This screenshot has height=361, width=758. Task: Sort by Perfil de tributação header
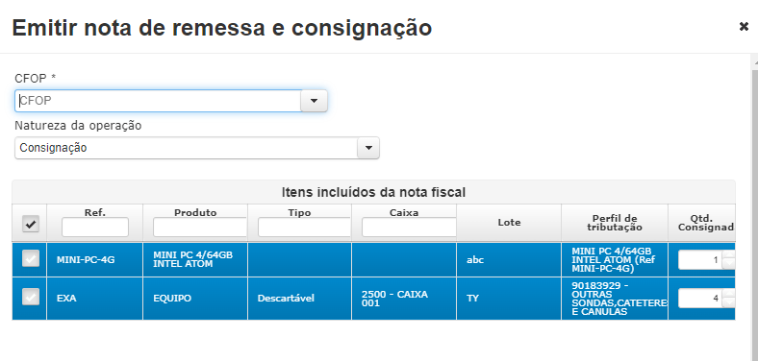(615, 223)
